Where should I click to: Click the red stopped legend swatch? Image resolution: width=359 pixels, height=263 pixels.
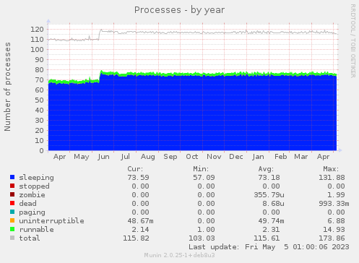[12, 186]
